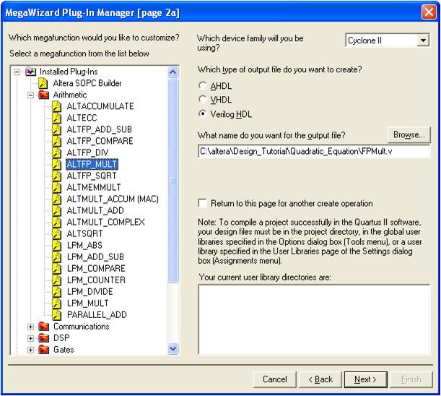This screenshot has width=441, height=396.
Task: Select Altera SOPC Builder label in tree
Action: [x=87, y=83]
